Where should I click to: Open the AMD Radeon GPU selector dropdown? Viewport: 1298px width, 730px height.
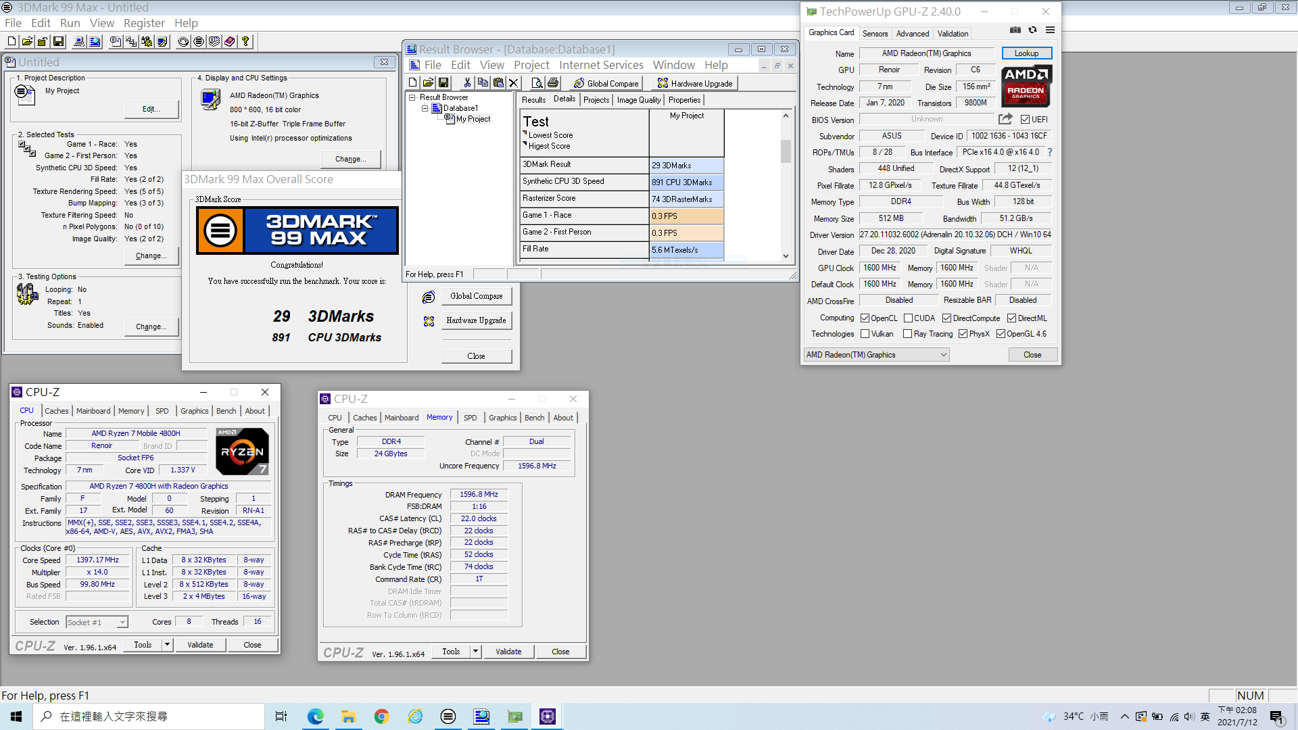pyautogui.click(x=876, y=355)
